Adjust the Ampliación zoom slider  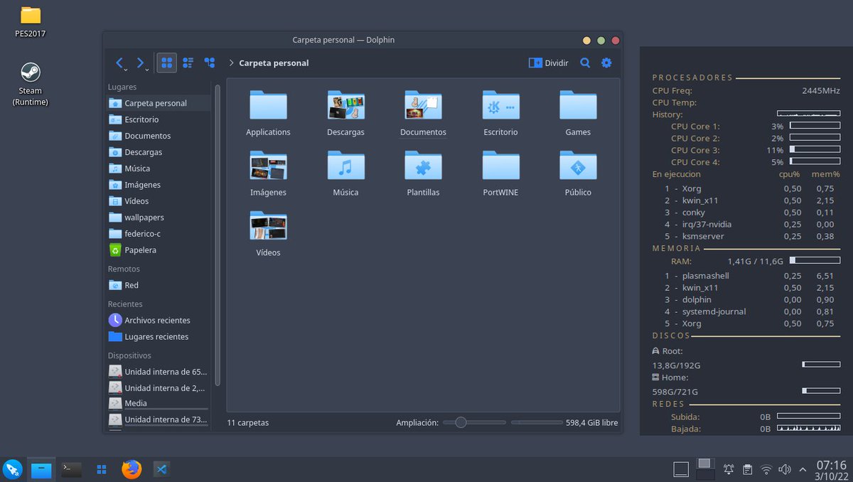click(x=474, y=422)
